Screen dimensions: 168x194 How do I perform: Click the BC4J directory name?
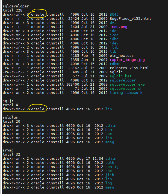pyautogui.click(x=114, y=15)
